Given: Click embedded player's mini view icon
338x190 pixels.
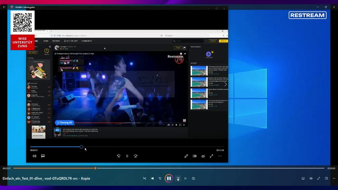Looking at the screenshot, I should pyautogui.click(x=195, y=156).
